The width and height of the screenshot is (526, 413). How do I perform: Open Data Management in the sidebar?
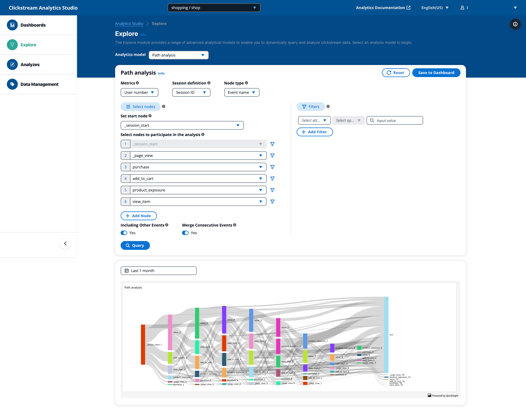point(39,84)
